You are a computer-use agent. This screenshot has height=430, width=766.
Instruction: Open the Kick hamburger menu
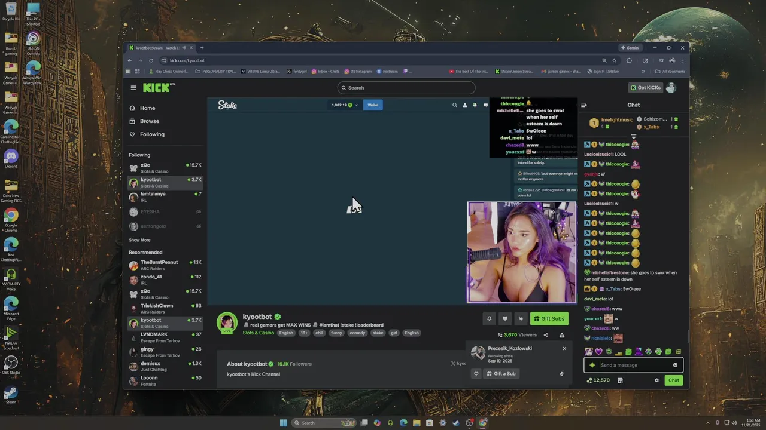click(133, 88)
